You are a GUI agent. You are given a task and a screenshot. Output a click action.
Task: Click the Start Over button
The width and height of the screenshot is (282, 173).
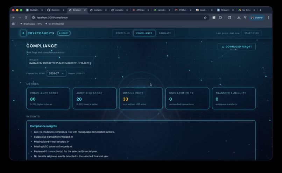pos(252,33)
